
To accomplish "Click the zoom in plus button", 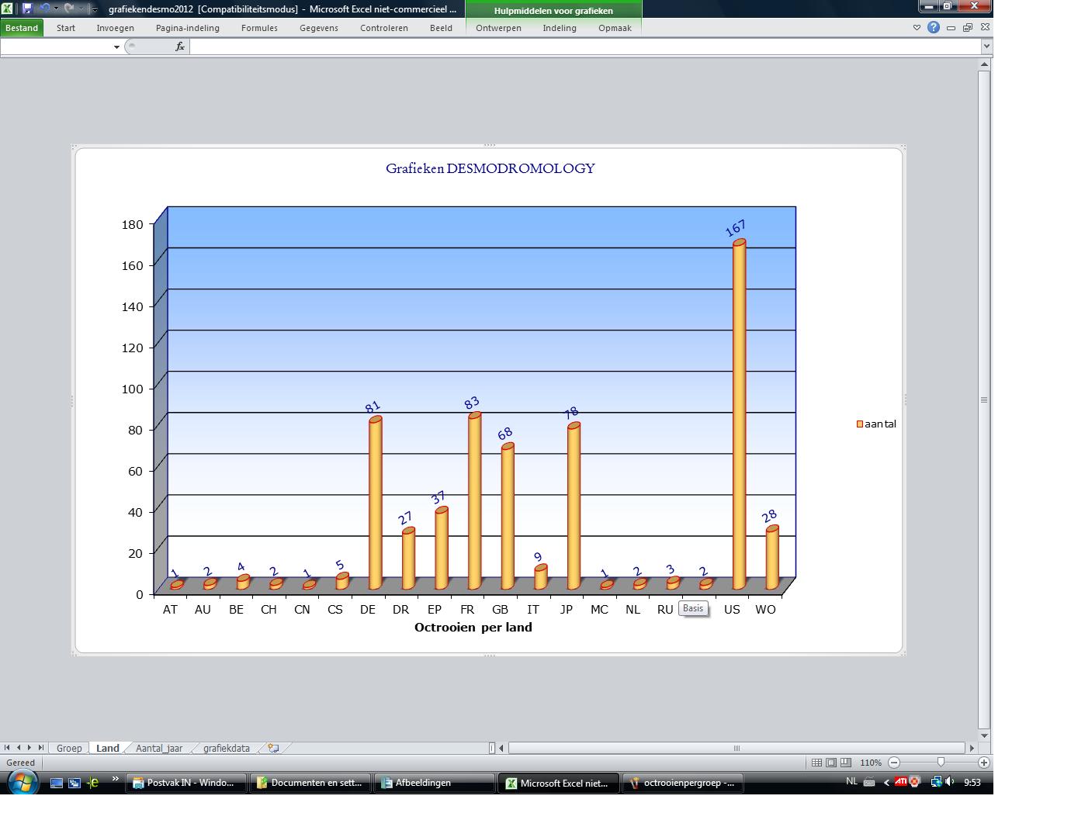I will (x=984, y=763).
